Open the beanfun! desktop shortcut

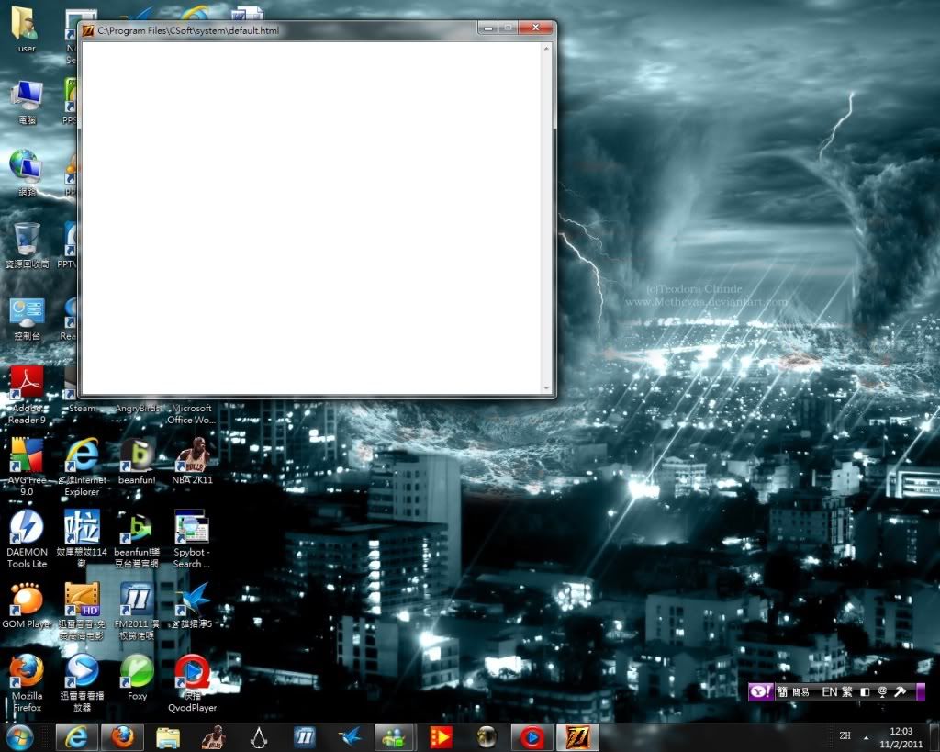pyautogui.click(x=137, y=457)
